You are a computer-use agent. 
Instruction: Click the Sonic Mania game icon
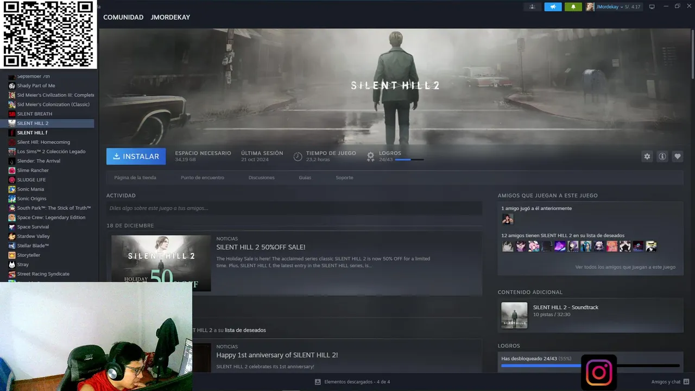pyautogui.click(x=12, y=189)
